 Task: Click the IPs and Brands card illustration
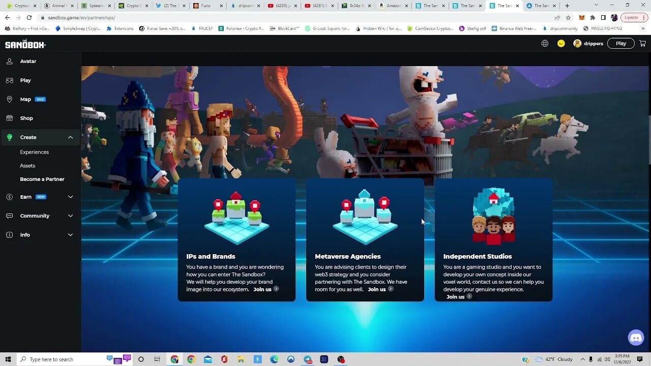tap(236, 218)
